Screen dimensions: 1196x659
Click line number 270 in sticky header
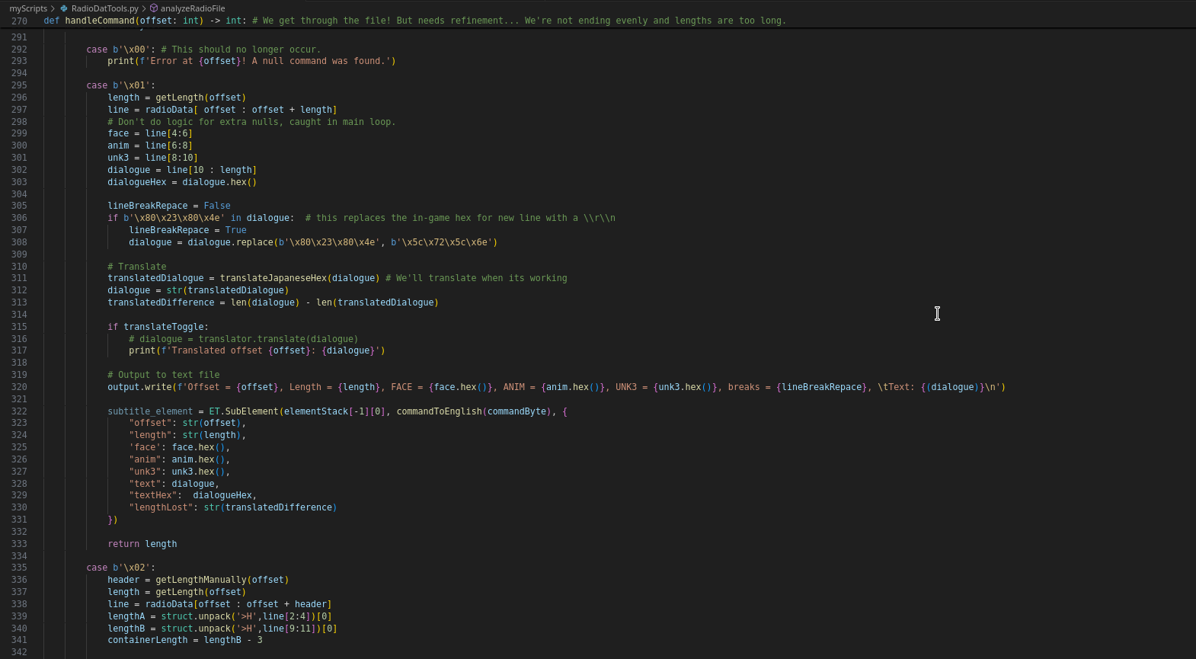[19, 21]
